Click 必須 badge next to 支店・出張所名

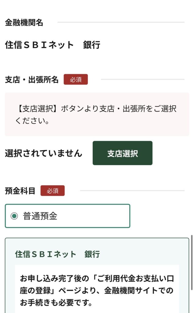tap(76, 79)
